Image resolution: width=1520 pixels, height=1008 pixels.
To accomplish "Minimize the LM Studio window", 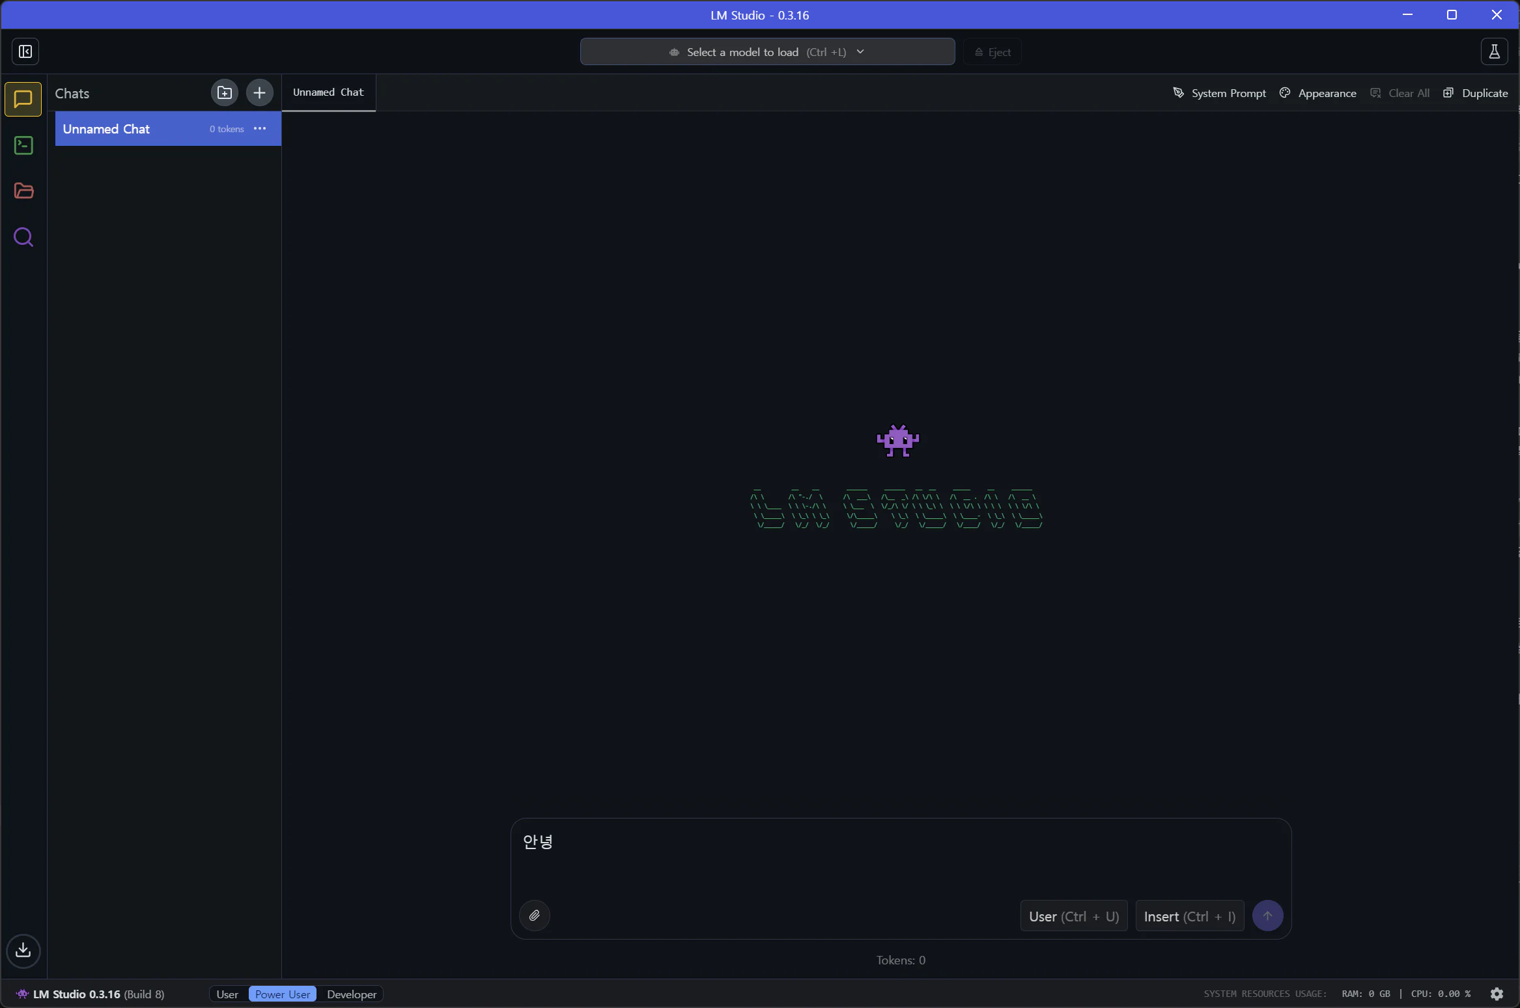I will 1407,14.
